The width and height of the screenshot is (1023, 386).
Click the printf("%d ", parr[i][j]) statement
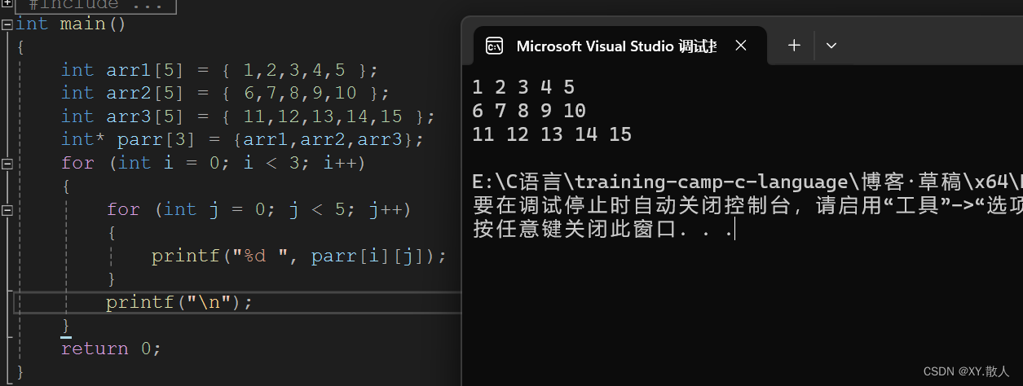coord(299,256)
